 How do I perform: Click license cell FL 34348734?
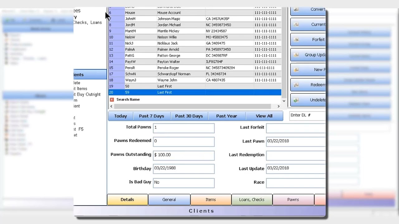tap(229, 74)
